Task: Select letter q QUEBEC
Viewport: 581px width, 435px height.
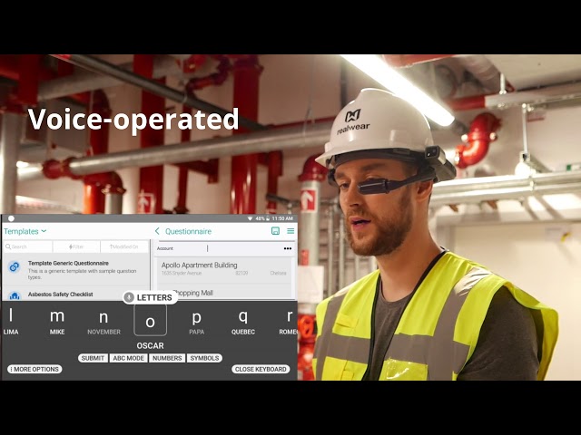Action: (x=243, y=322)
